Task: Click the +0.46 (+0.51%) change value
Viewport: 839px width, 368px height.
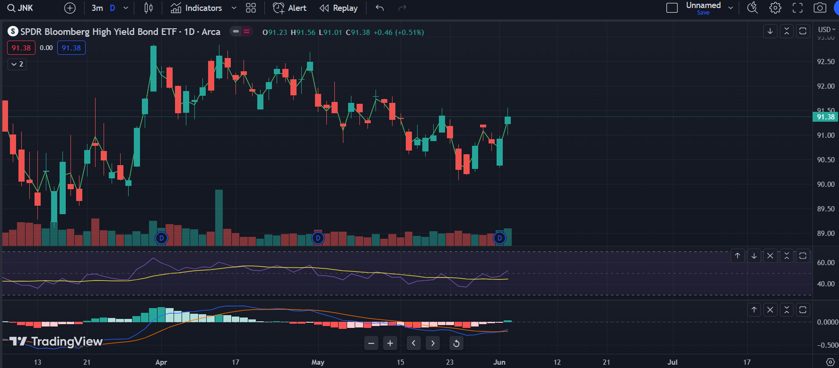Action: coord(399,32)
